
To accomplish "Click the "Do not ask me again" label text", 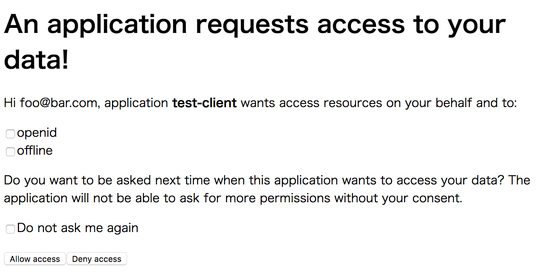I will (77, 228).
